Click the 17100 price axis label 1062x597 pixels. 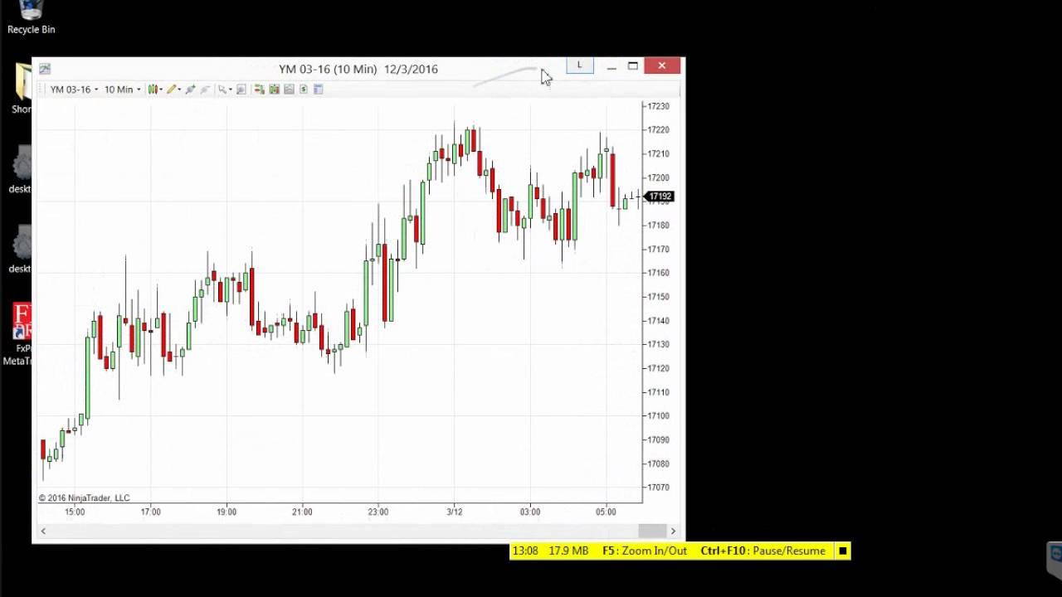pos(659,416)
